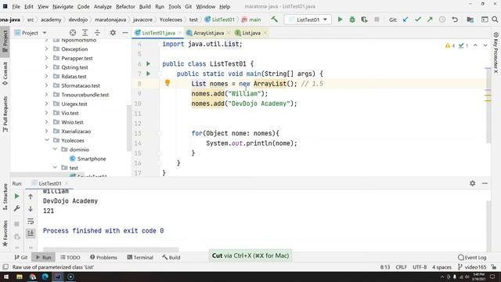Go to previous highlighted error arrow

pos(475,45)
